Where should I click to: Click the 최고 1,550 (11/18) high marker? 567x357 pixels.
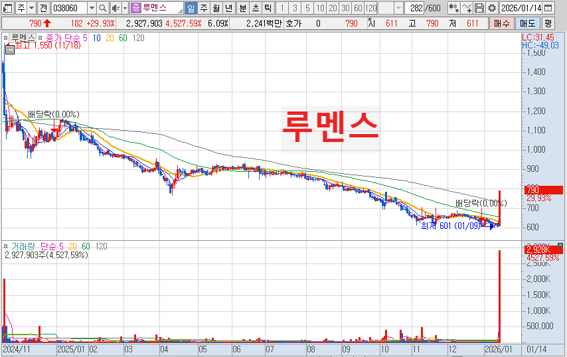(x=47, y=46)
